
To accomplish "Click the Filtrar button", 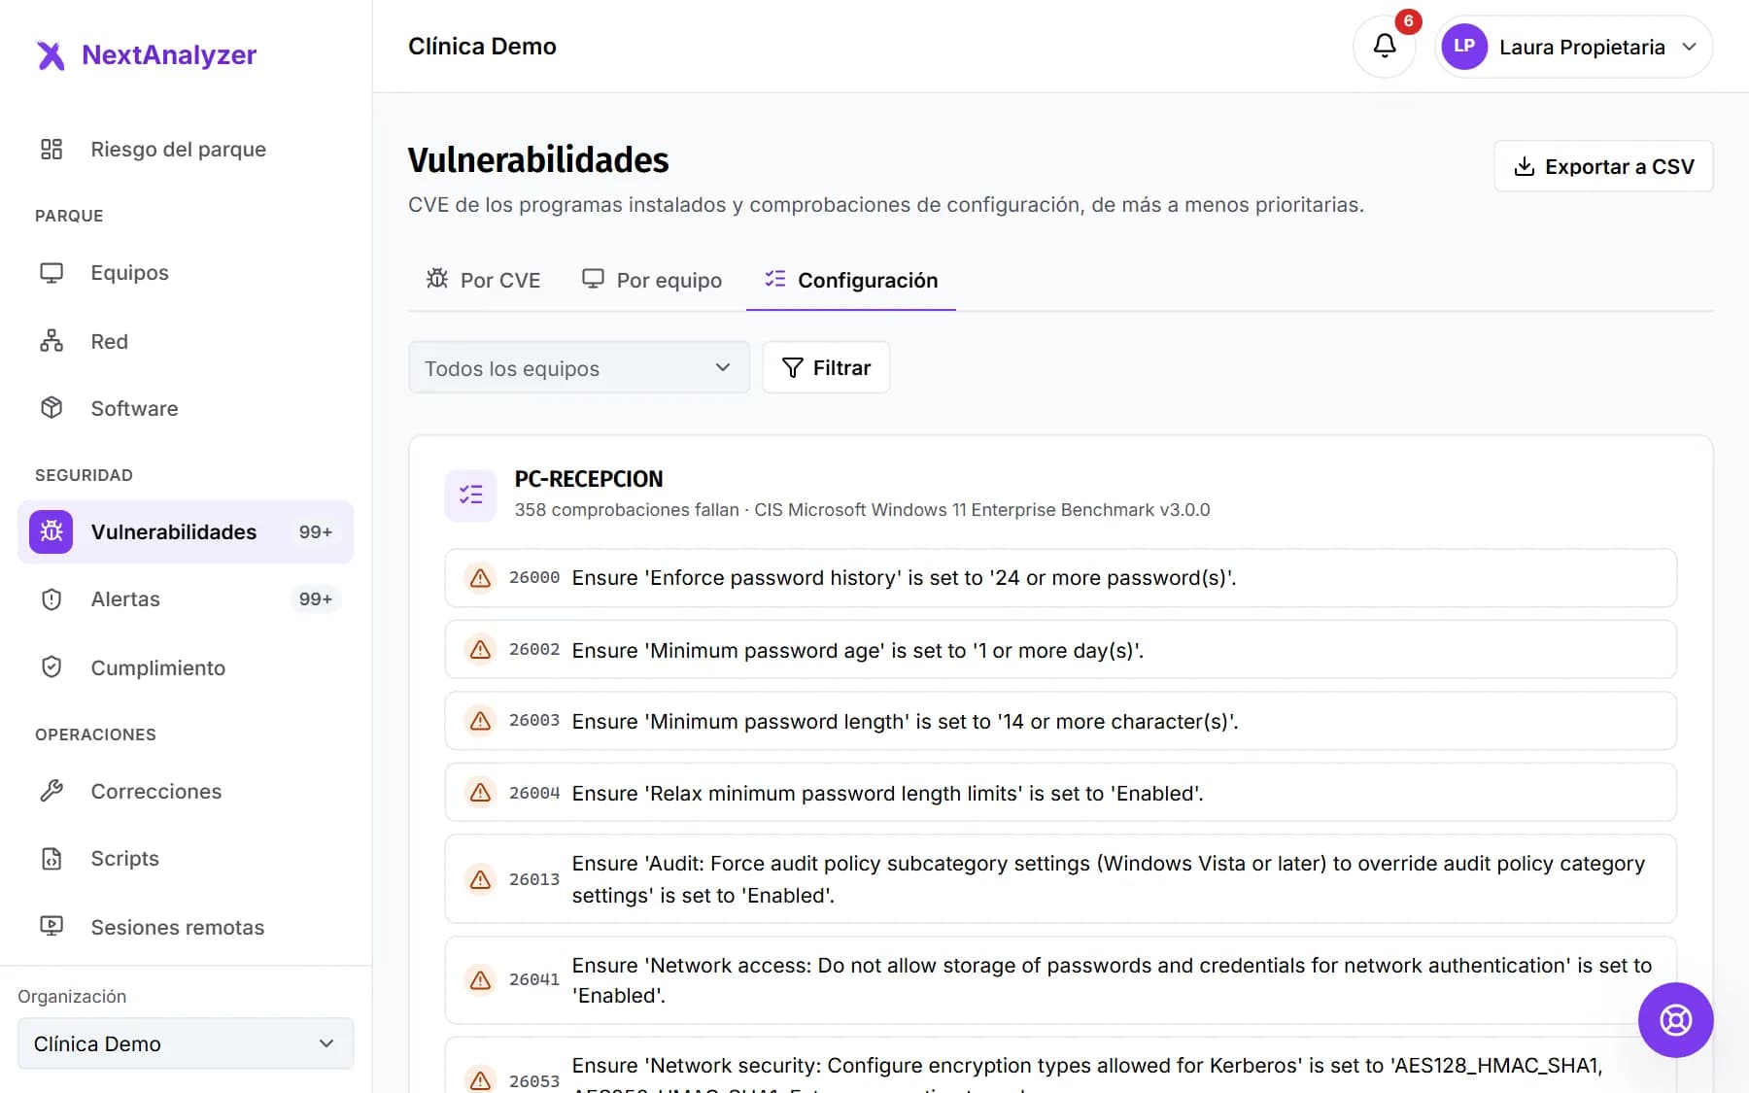I will [826, 368].
